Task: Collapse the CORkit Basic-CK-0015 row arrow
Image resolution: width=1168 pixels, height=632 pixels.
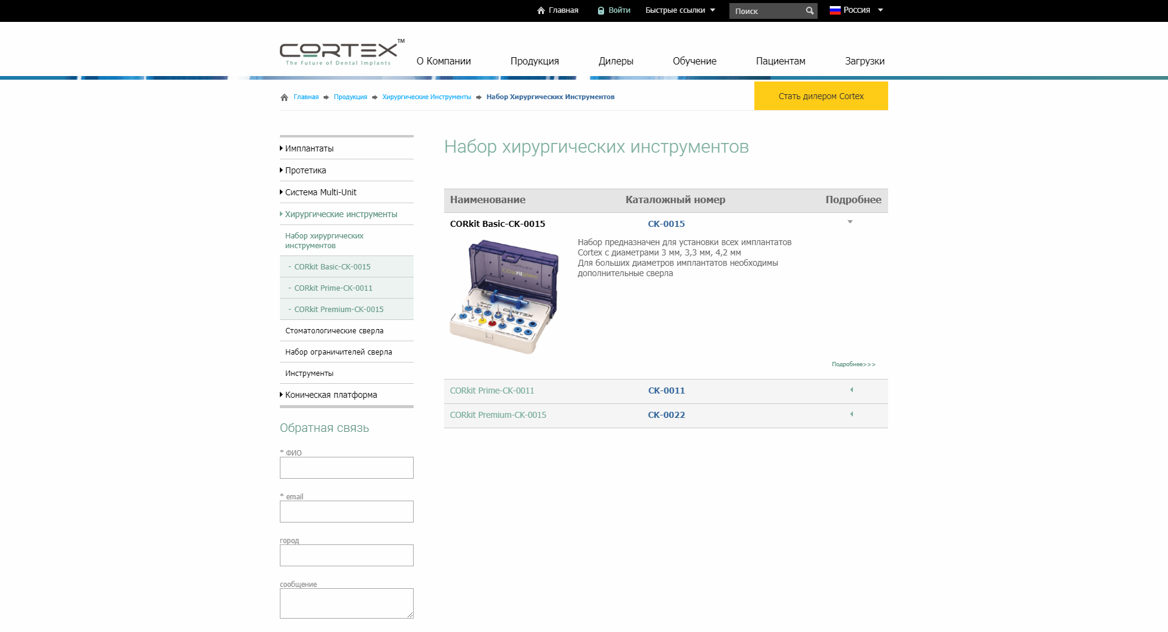Action: point(850,222)
